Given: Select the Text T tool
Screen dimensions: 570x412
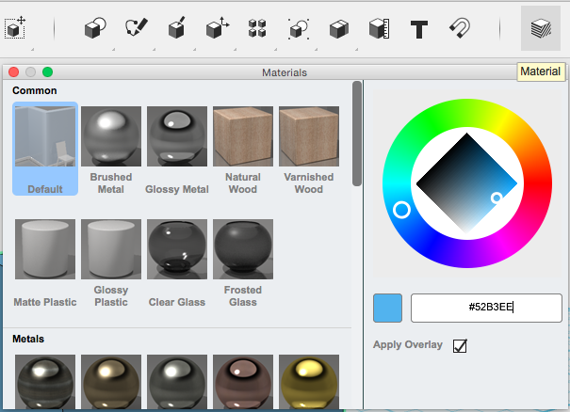Looking at the screenshot, I should coord(418,29).
